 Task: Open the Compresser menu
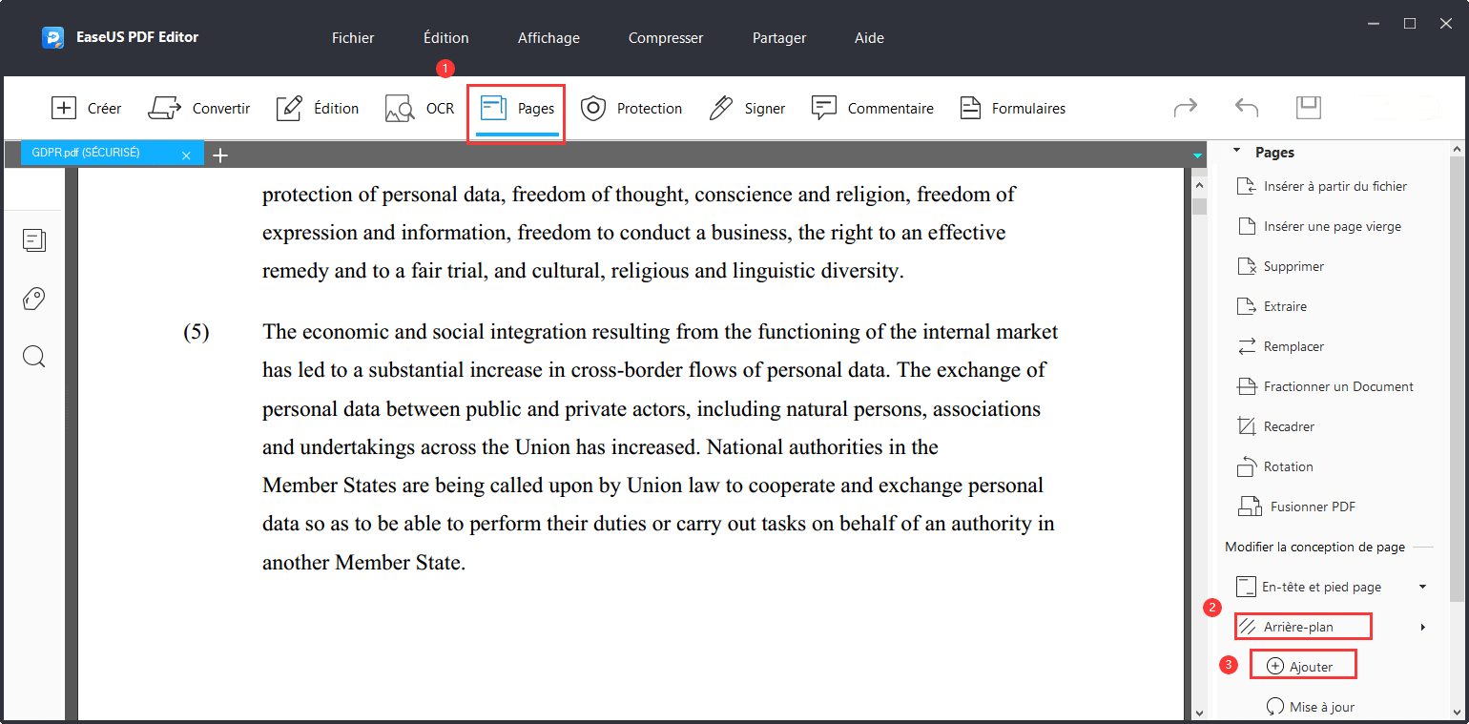click(x=666, y=38)
